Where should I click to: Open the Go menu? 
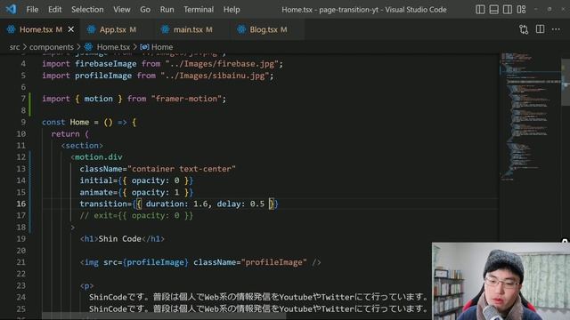(145, 10)
